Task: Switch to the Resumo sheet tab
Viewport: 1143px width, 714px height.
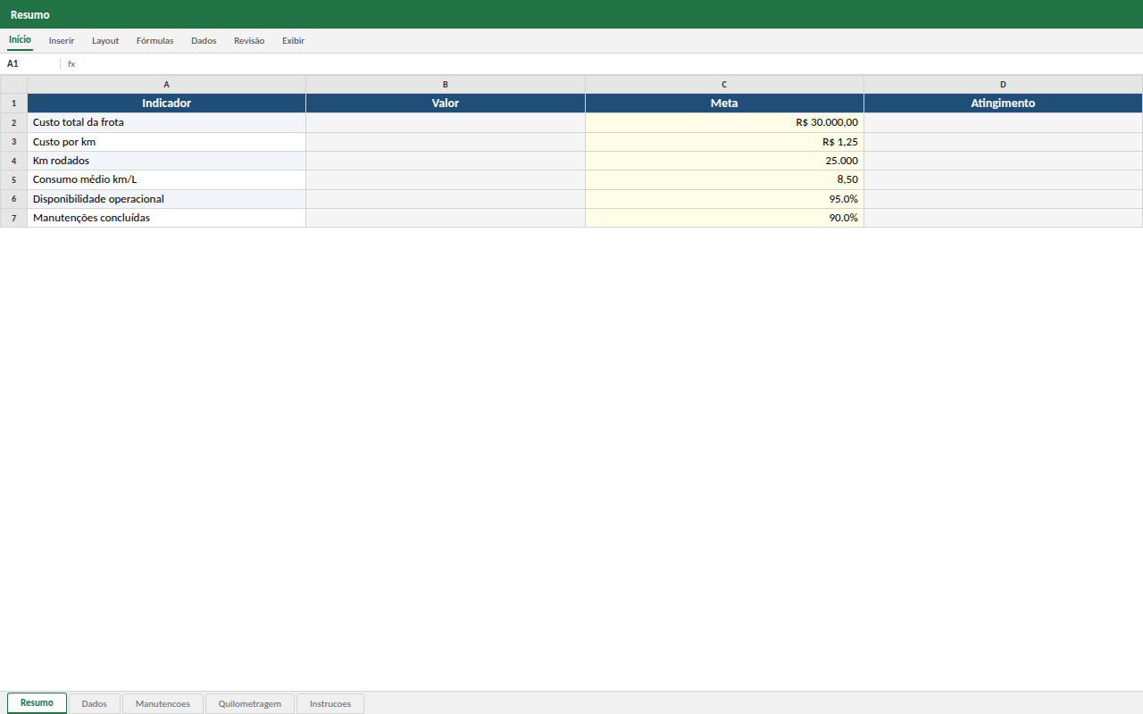Action: pyautogui.click(x=37, y=703)
